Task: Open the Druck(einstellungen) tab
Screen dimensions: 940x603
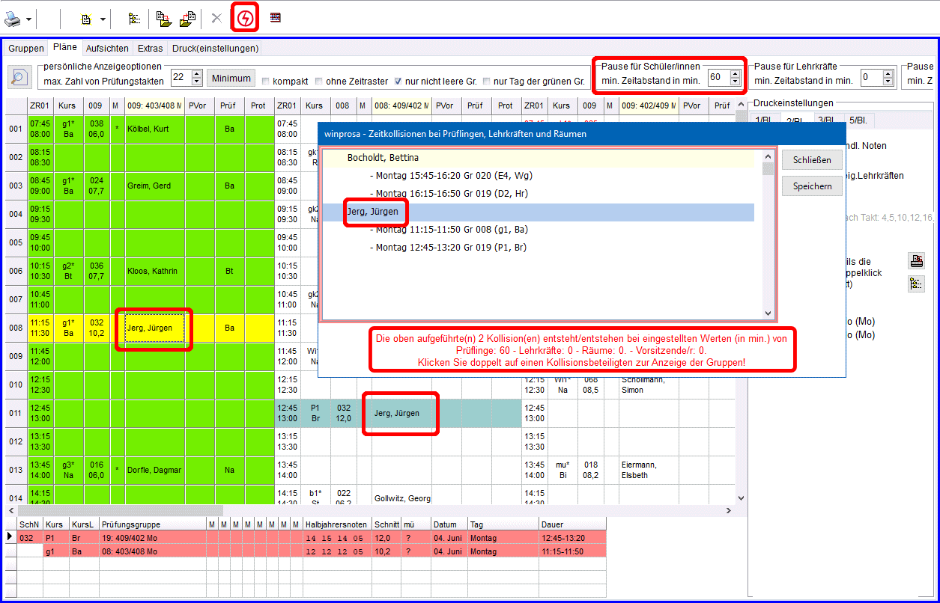Action: click(215, 49)
